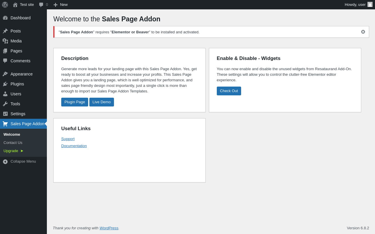Collapse the admin sidebar menu
The image size is (375, 234).
coord(23,161)
